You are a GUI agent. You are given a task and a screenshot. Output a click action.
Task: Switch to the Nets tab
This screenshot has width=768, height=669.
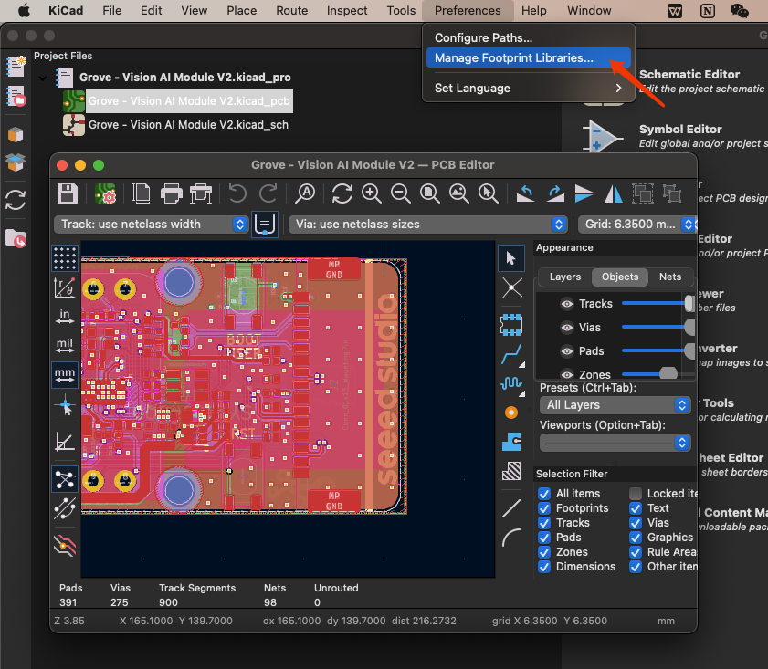(x=669, y=277)
